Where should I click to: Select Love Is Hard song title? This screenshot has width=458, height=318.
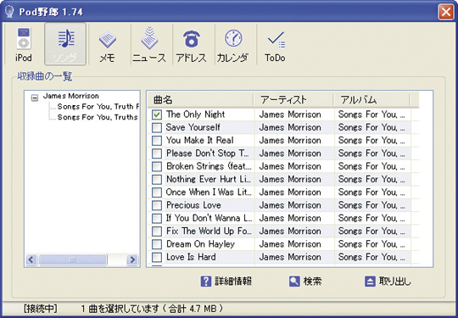point(191,257)
